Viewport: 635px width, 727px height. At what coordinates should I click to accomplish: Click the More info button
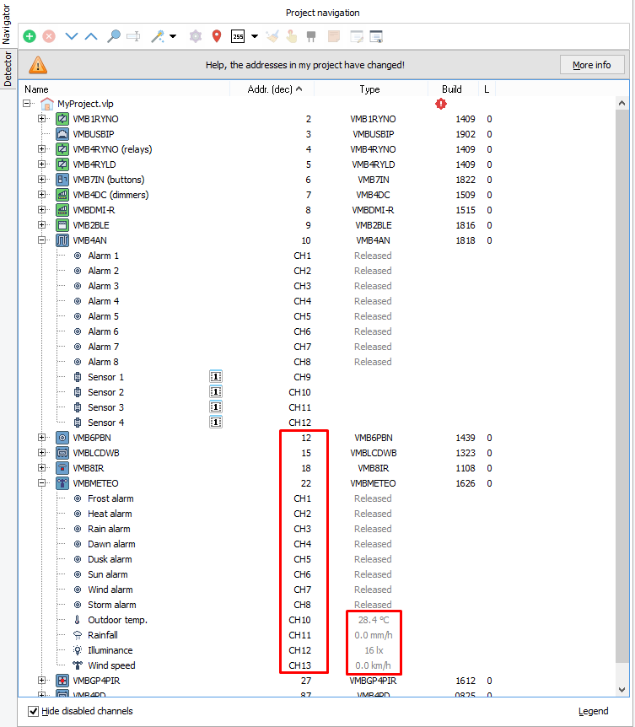pyautogui.click(x=591, y=65)
